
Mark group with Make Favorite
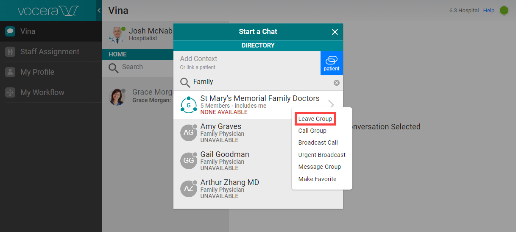[x=317, y=179]
